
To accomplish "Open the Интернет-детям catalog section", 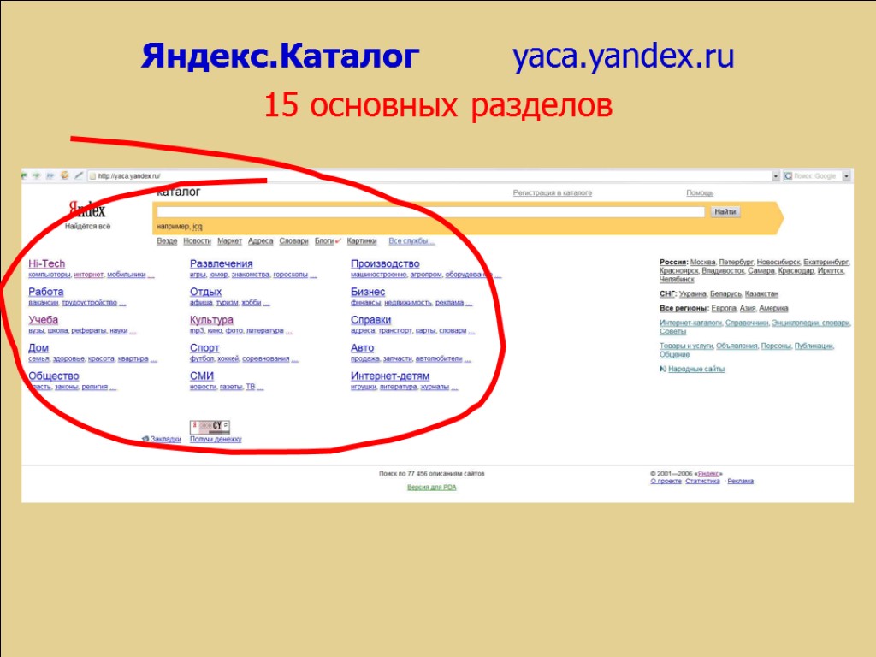I will 390,376.
